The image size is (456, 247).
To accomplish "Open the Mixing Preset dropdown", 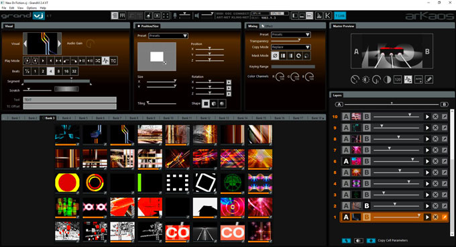I will pos(291,35).
